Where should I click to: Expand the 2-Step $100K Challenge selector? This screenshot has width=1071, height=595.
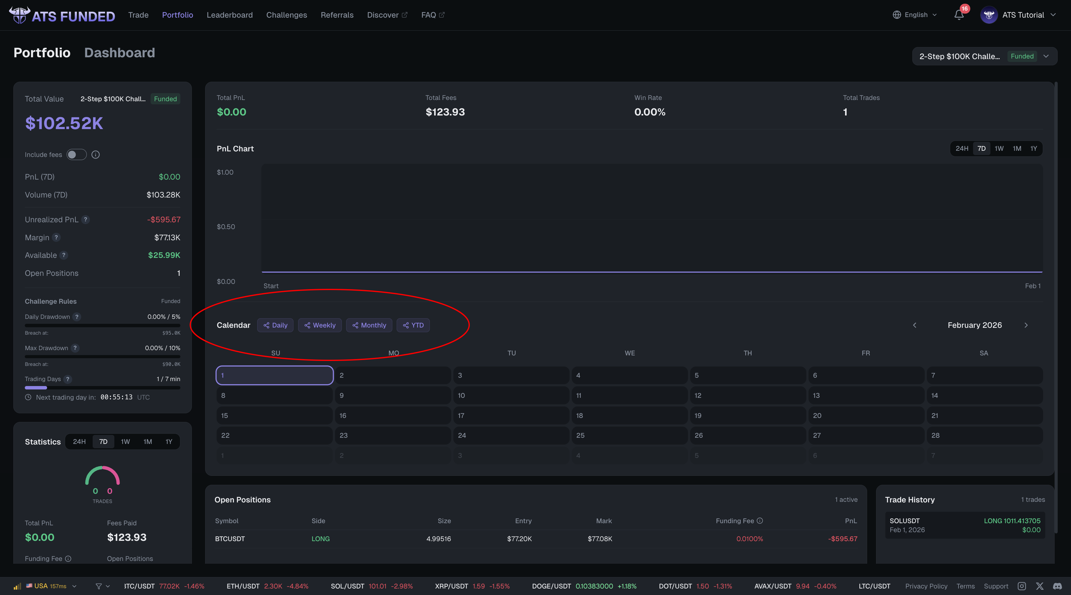point(984,56)
